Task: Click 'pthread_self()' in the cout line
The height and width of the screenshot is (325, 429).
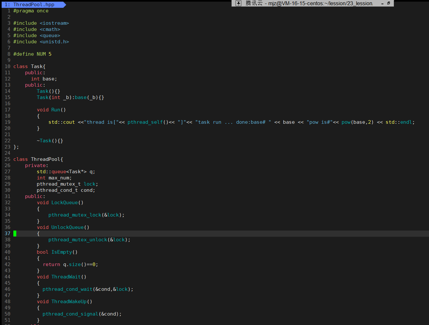Action: 148,122
